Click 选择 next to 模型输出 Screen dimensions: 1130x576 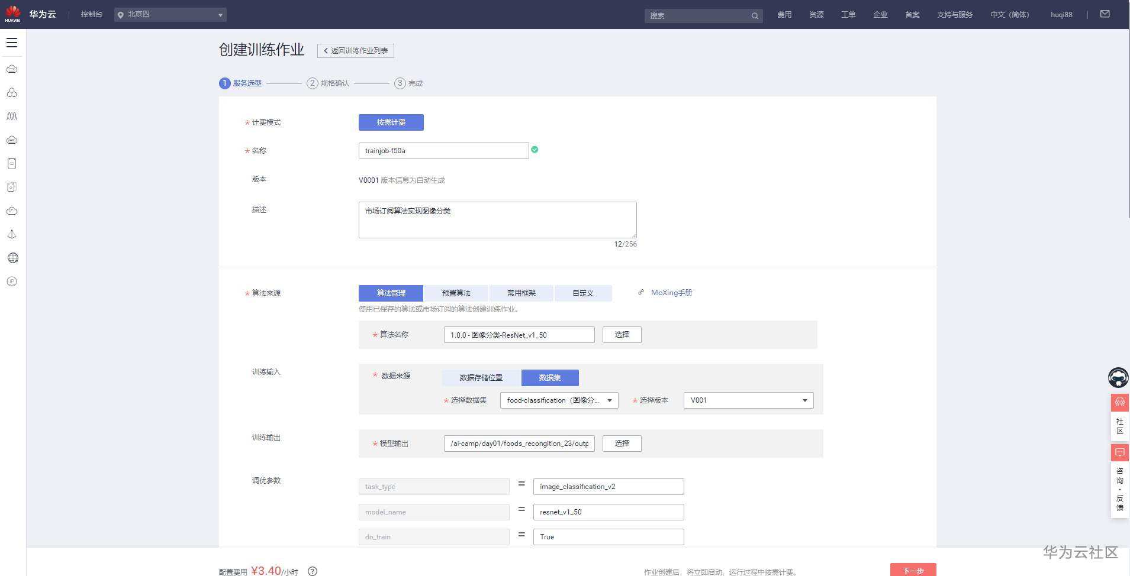click(x=622, y=444)
